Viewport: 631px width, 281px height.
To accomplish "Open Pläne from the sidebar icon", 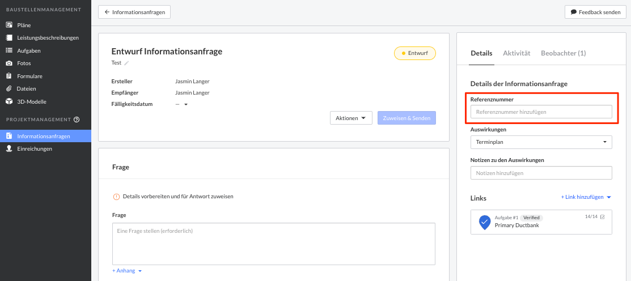I will pos(9,25).
